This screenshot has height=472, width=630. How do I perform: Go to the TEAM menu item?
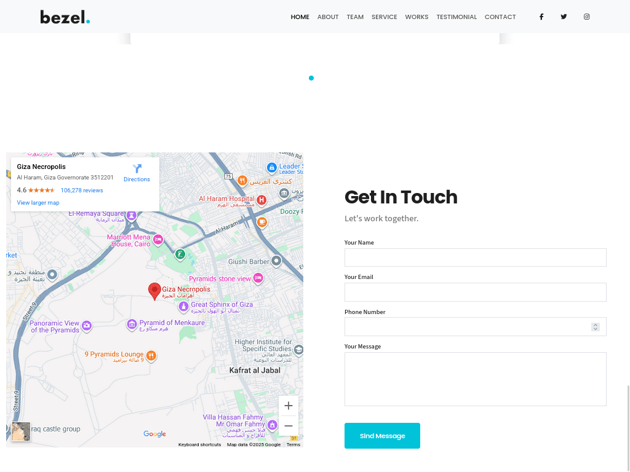tap(355, 17)
